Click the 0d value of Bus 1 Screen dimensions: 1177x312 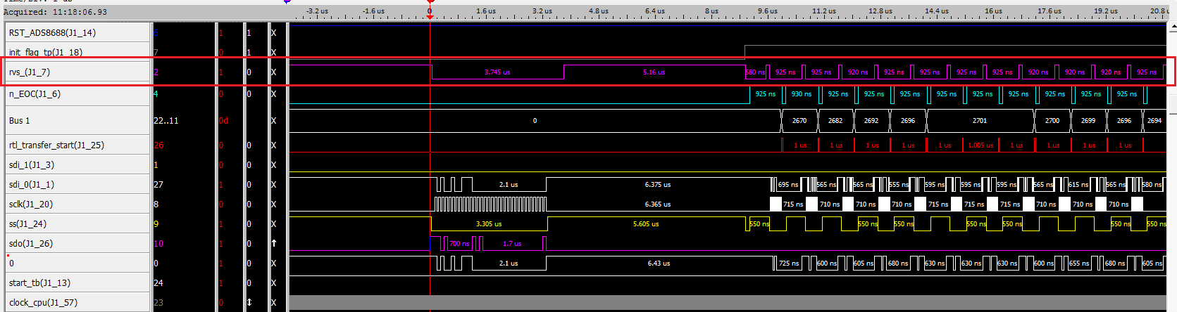(x=223, y=120)
